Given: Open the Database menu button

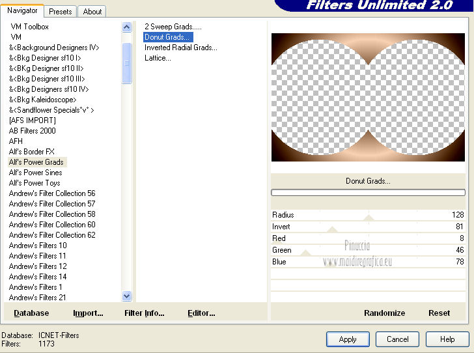Looking at the screenshot, I should [31, 313].
